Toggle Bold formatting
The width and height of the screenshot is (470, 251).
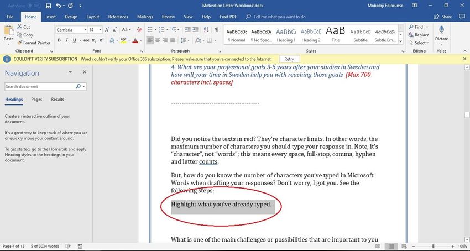point(59,40)
